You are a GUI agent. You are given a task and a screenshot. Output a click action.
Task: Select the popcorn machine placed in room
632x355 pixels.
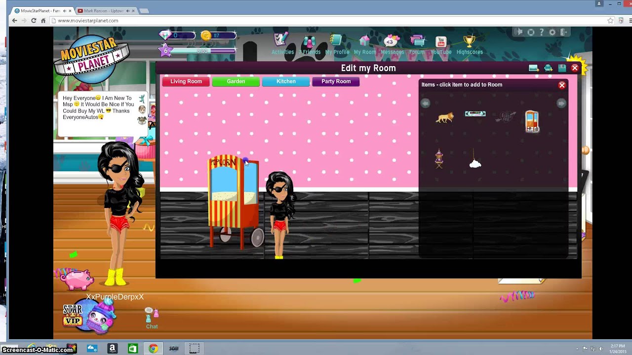click(235, 202)
